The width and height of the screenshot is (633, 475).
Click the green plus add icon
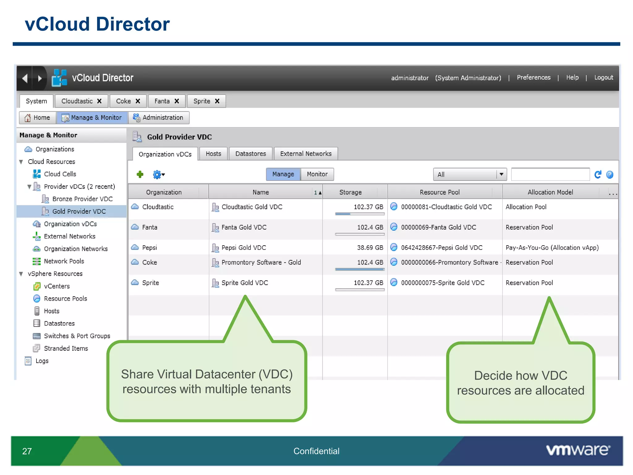140,174
